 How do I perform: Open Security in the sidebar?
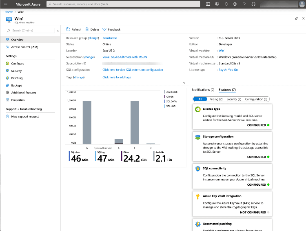tap(16, 71)
